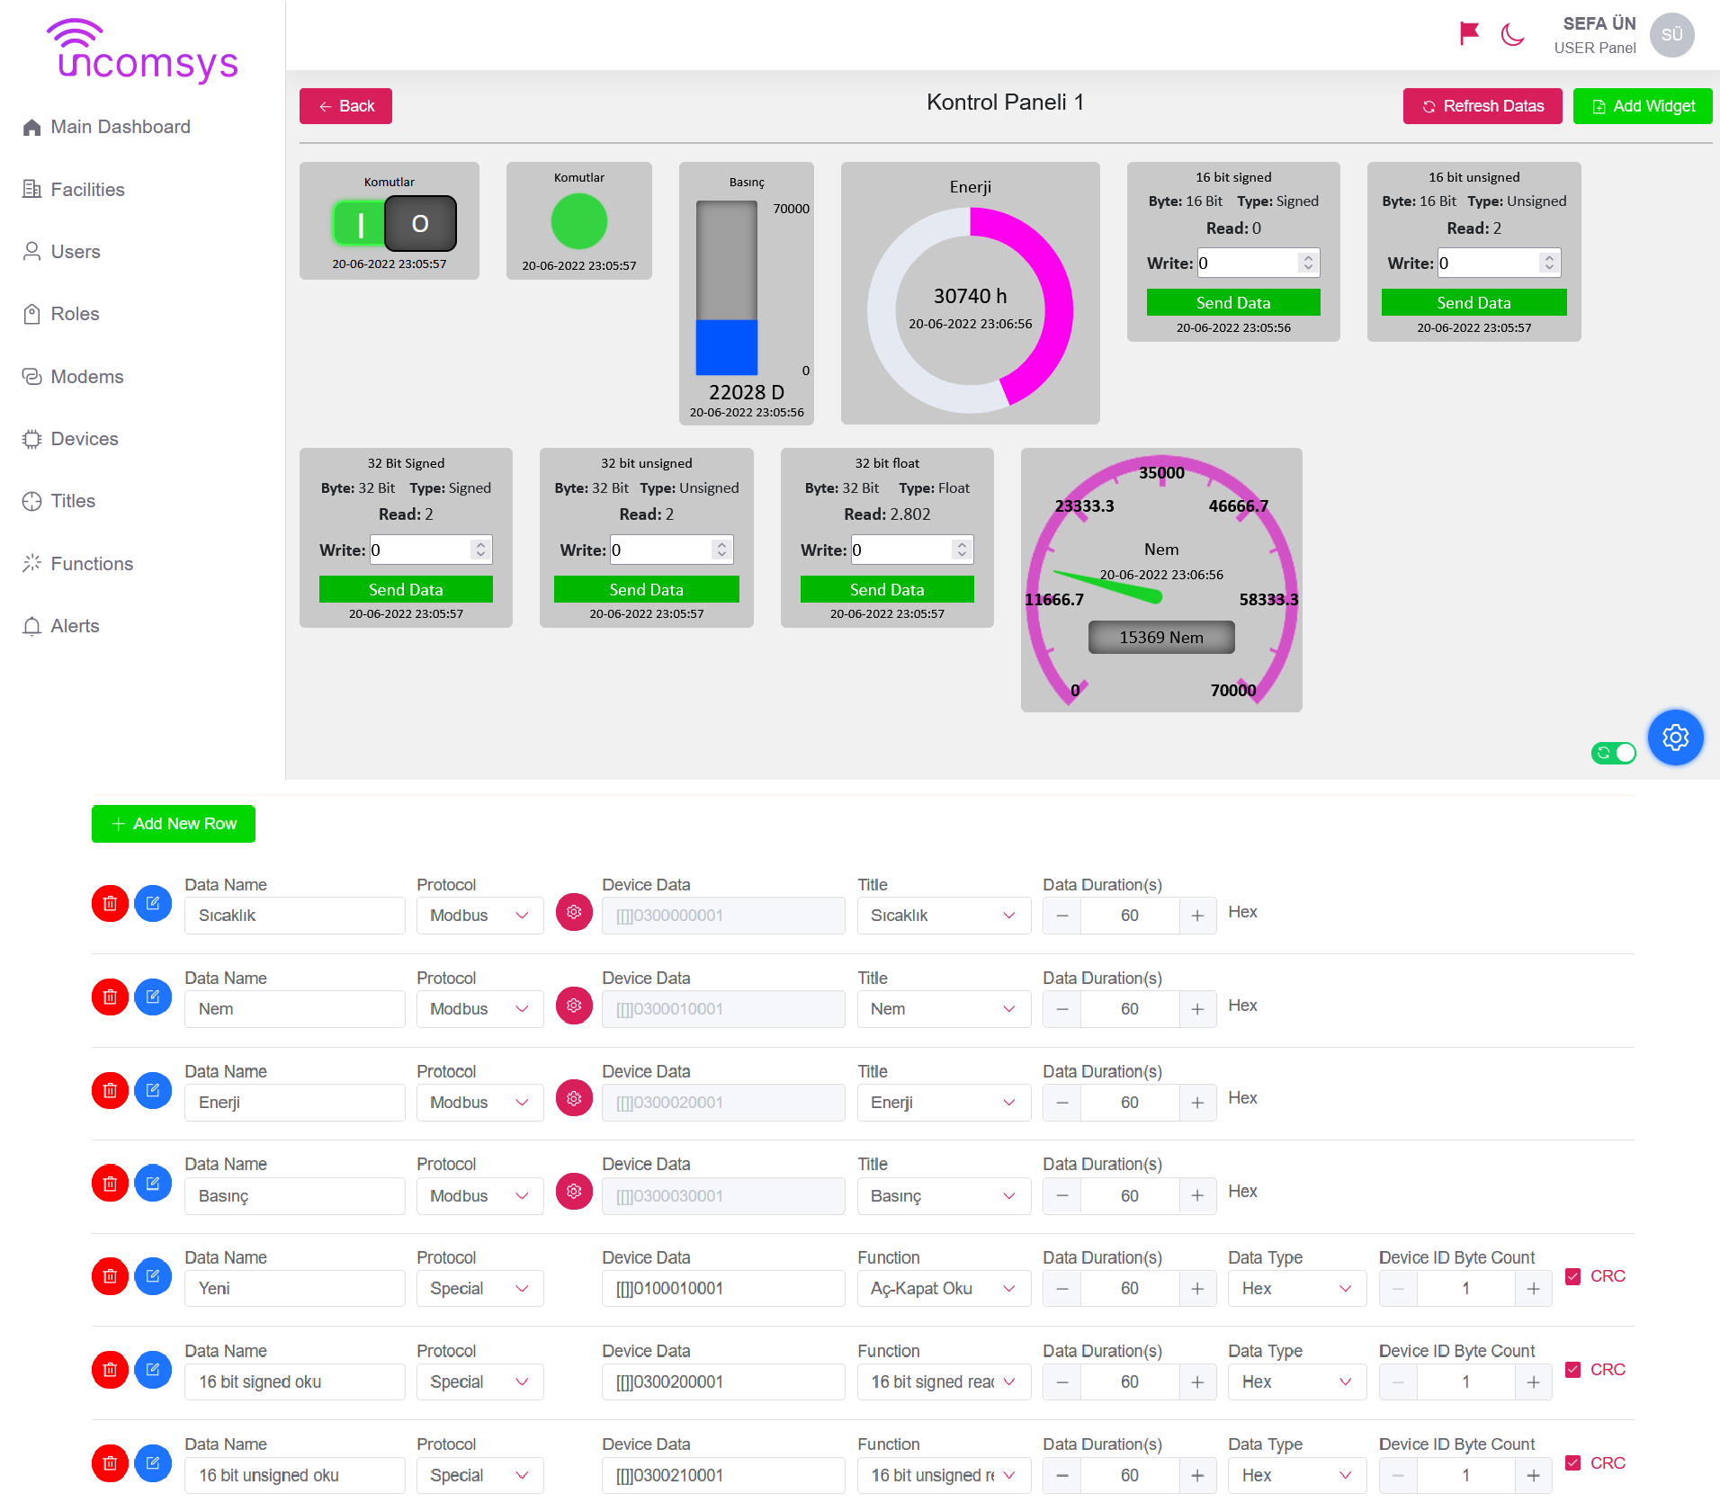Expand Protocol dropdown for Sıcaklık row
Viewport: 1720px width, 1511px height.
[x=479, y=916]
